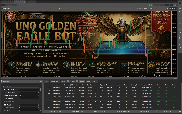Click the SMA Period value field
Viewport: 182px width, 114px height.
click(29, 105)
